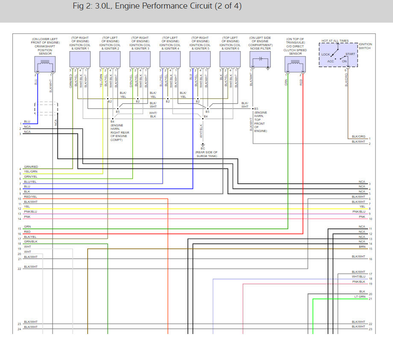This screenshot has width=393, height=337.
Task: Click the Ignition Switch dashed box
Action: pos(338,55)
